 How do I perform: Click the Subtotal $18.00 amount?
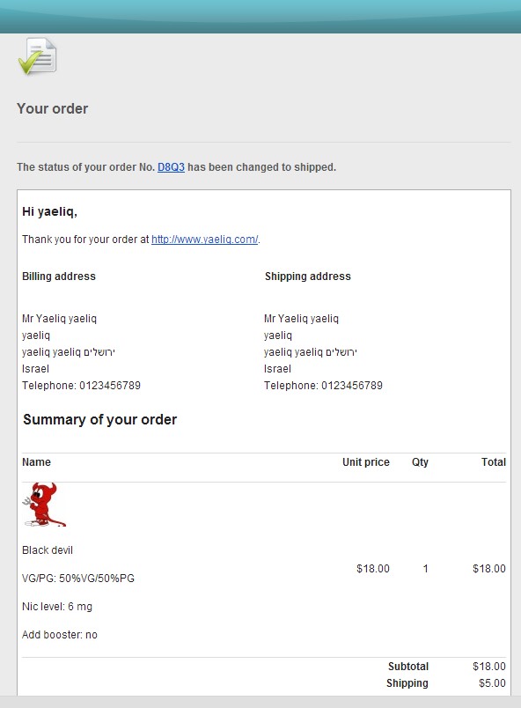tap(489, 667)
